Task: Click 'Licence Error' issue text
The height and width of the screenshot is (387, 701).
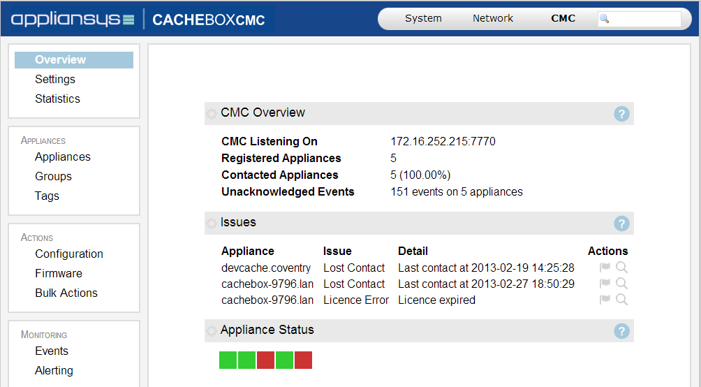Action: click(356, 300)
